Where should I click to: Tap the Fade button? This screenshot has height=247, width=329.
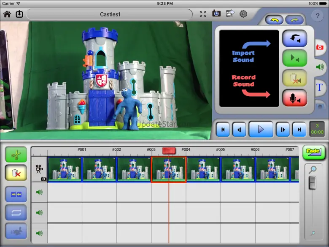[x=314, y=152]
